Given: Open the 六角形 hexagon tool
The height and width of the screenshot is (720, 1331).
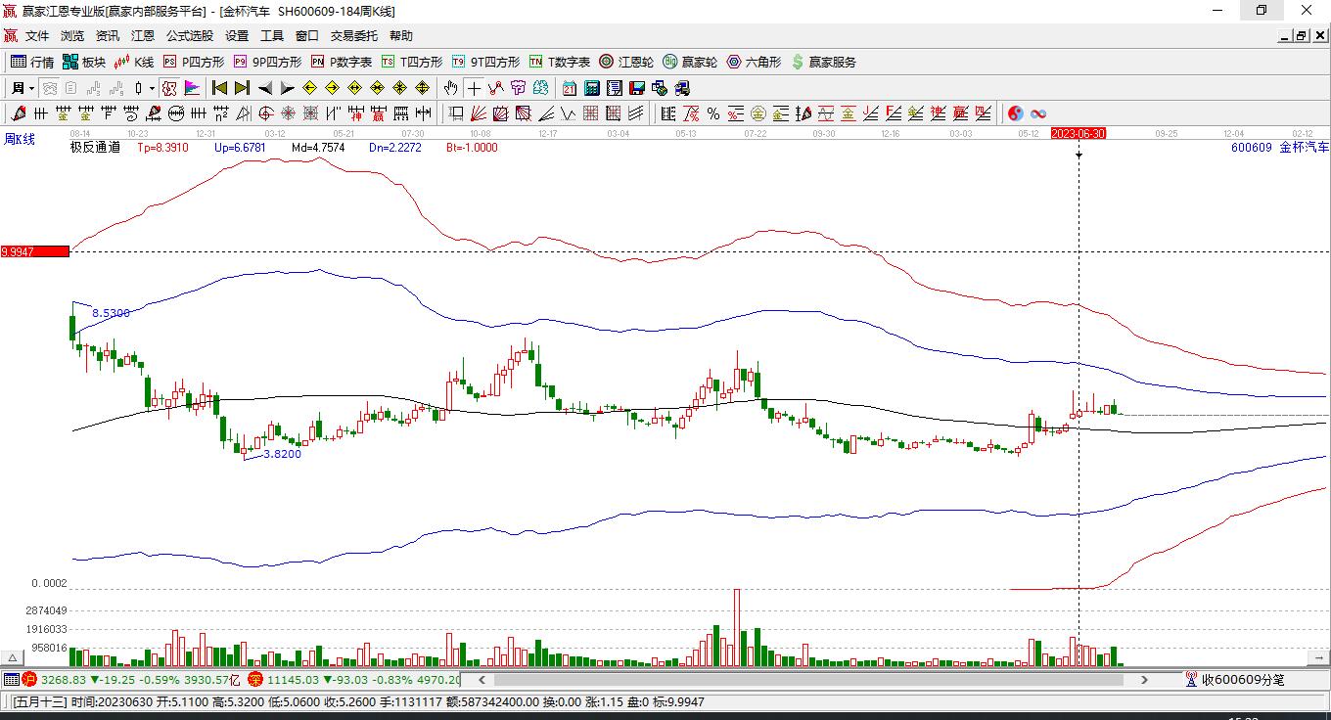Looking at the screenshot, I should [754, 62].
